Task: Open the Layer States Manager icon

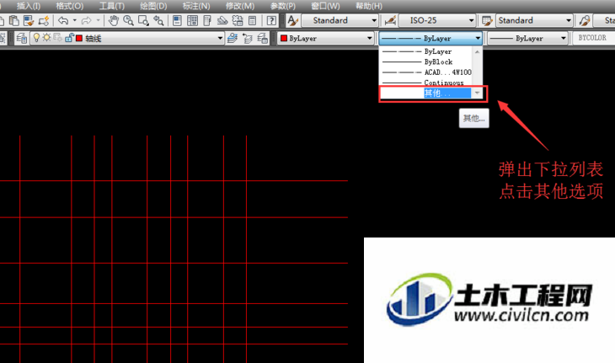Action: point(262,38)
